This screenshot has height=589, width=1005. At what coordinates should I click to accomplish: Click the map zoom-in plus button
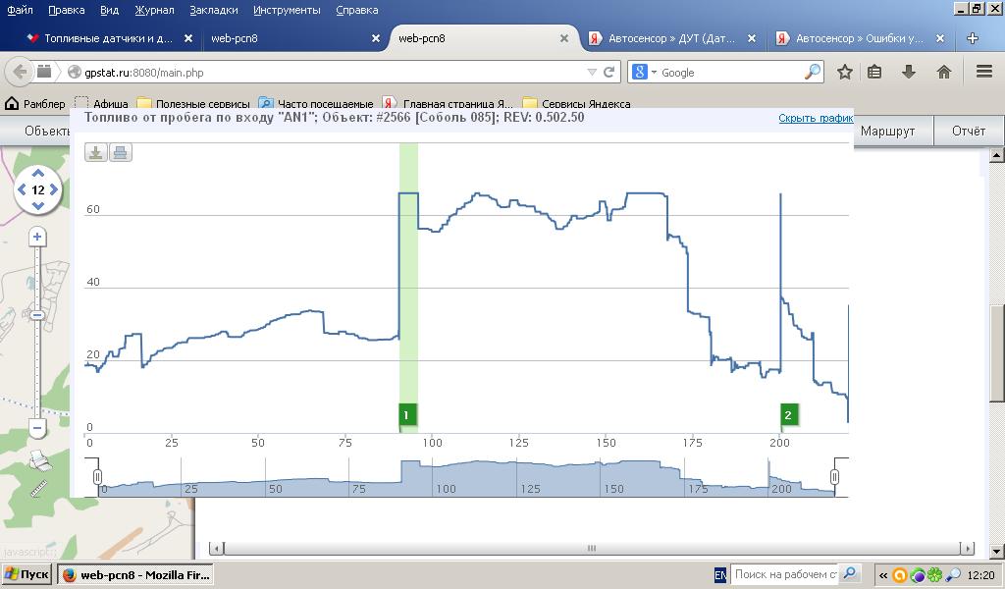(37, 237)
